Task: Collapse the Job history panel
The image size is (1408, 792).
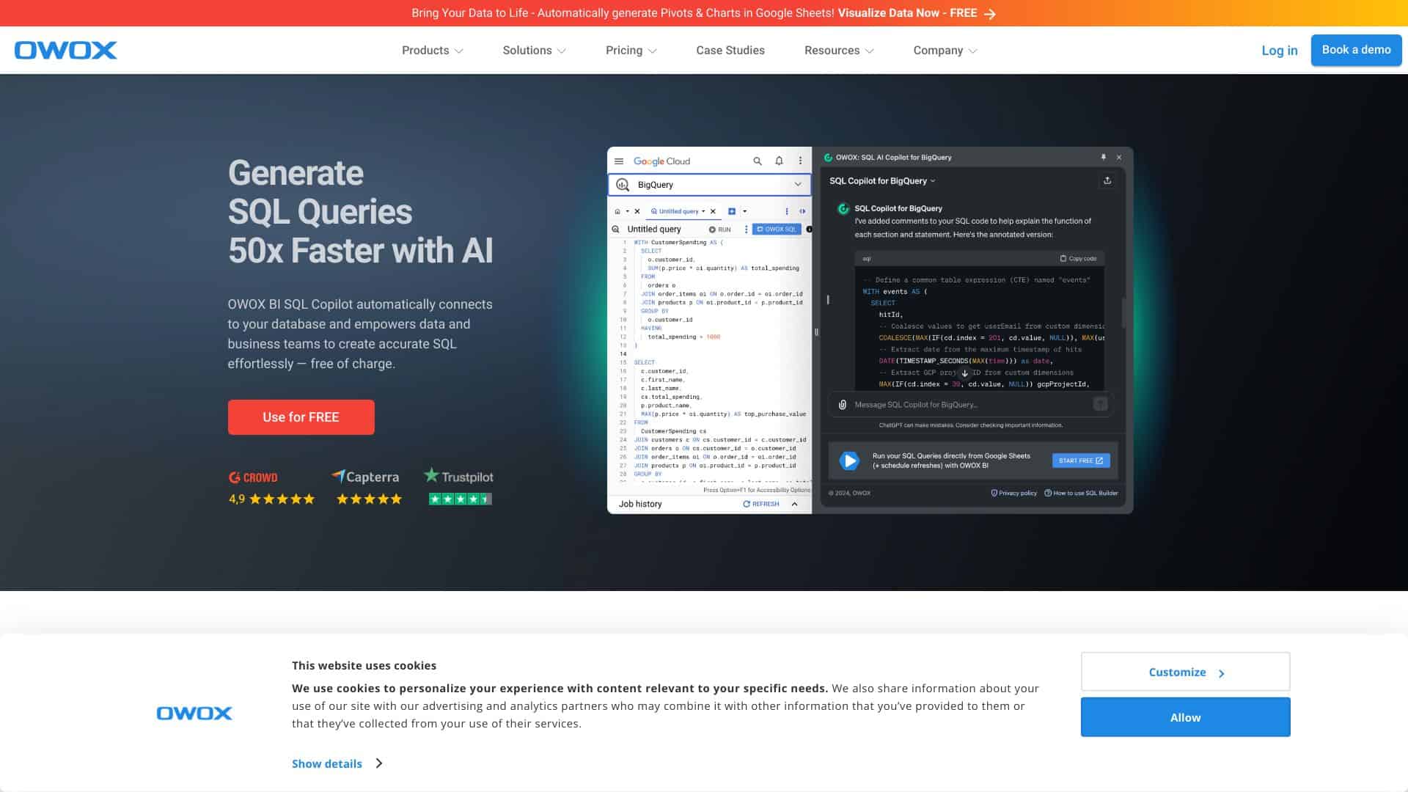Action: (795, 504)
